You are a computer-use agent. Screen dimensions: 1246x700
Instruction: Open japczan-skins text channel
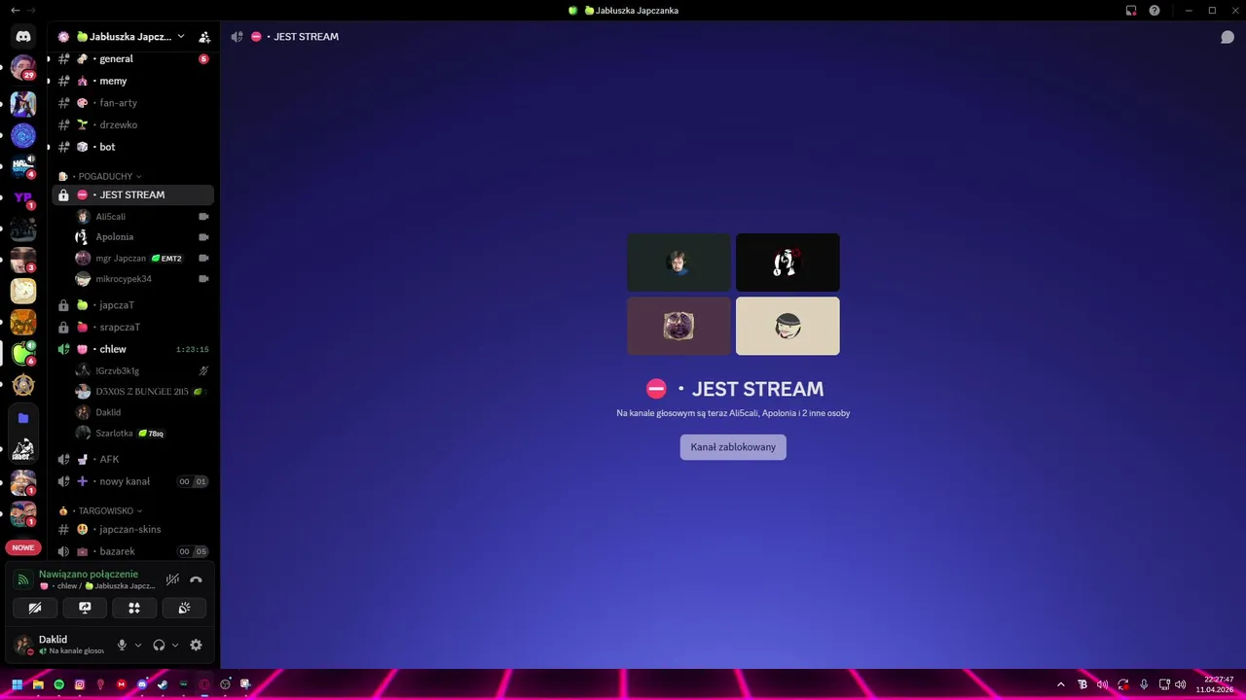[133, 529]
